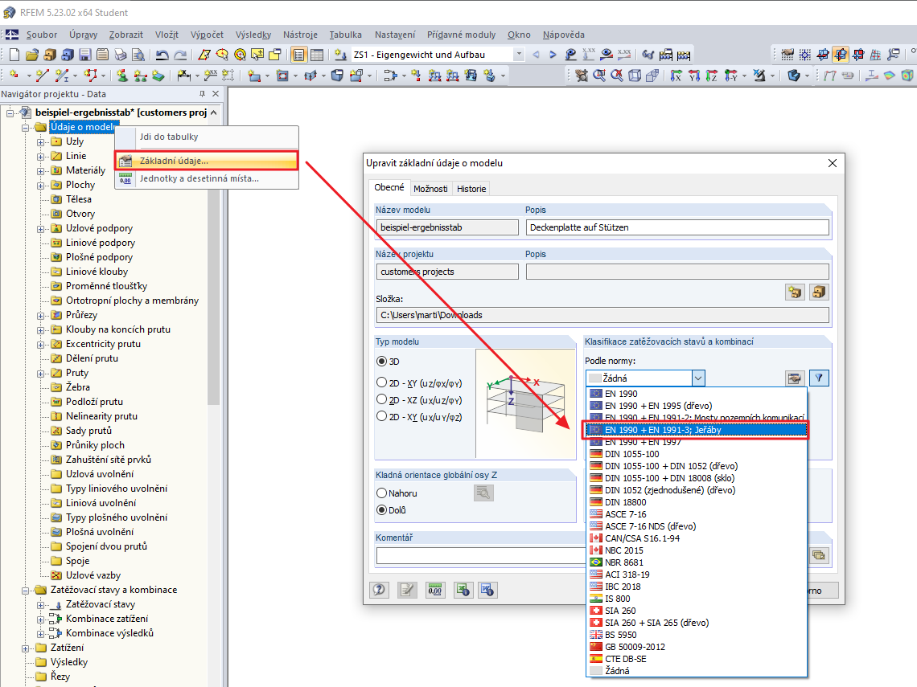
Task: Open the Přídavné moduly menu
Action: (461, 35)
